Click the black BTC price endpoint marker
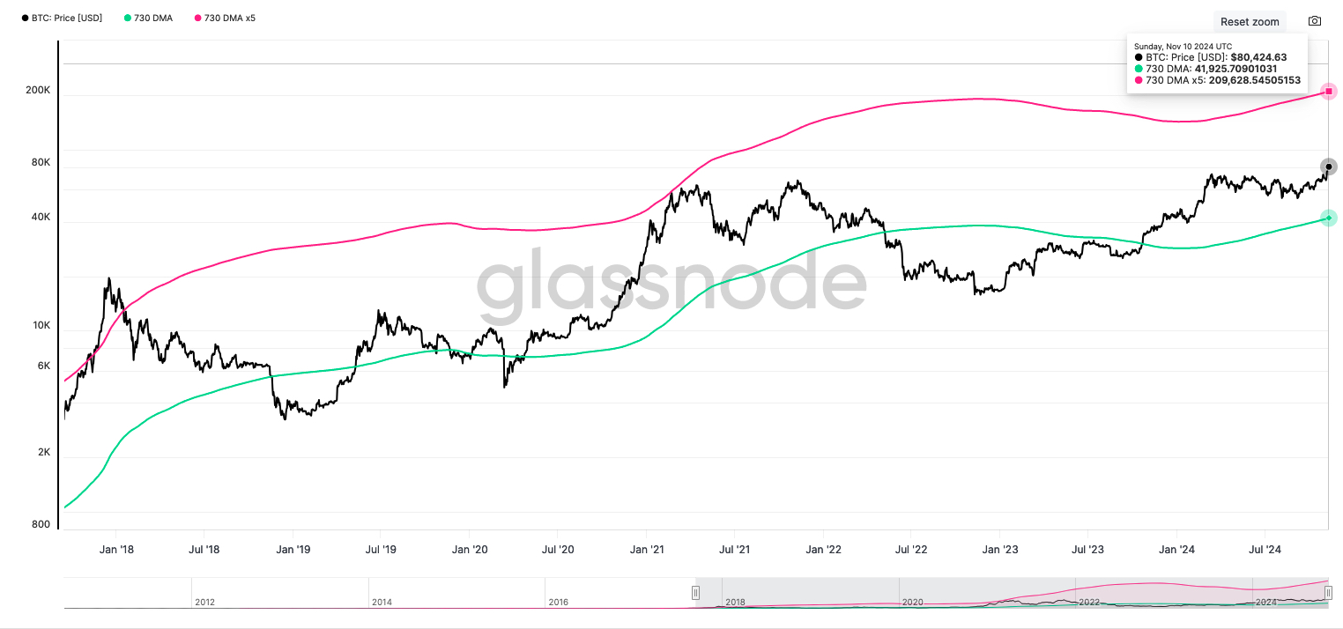1343x629 pixels. point(1328,166)
